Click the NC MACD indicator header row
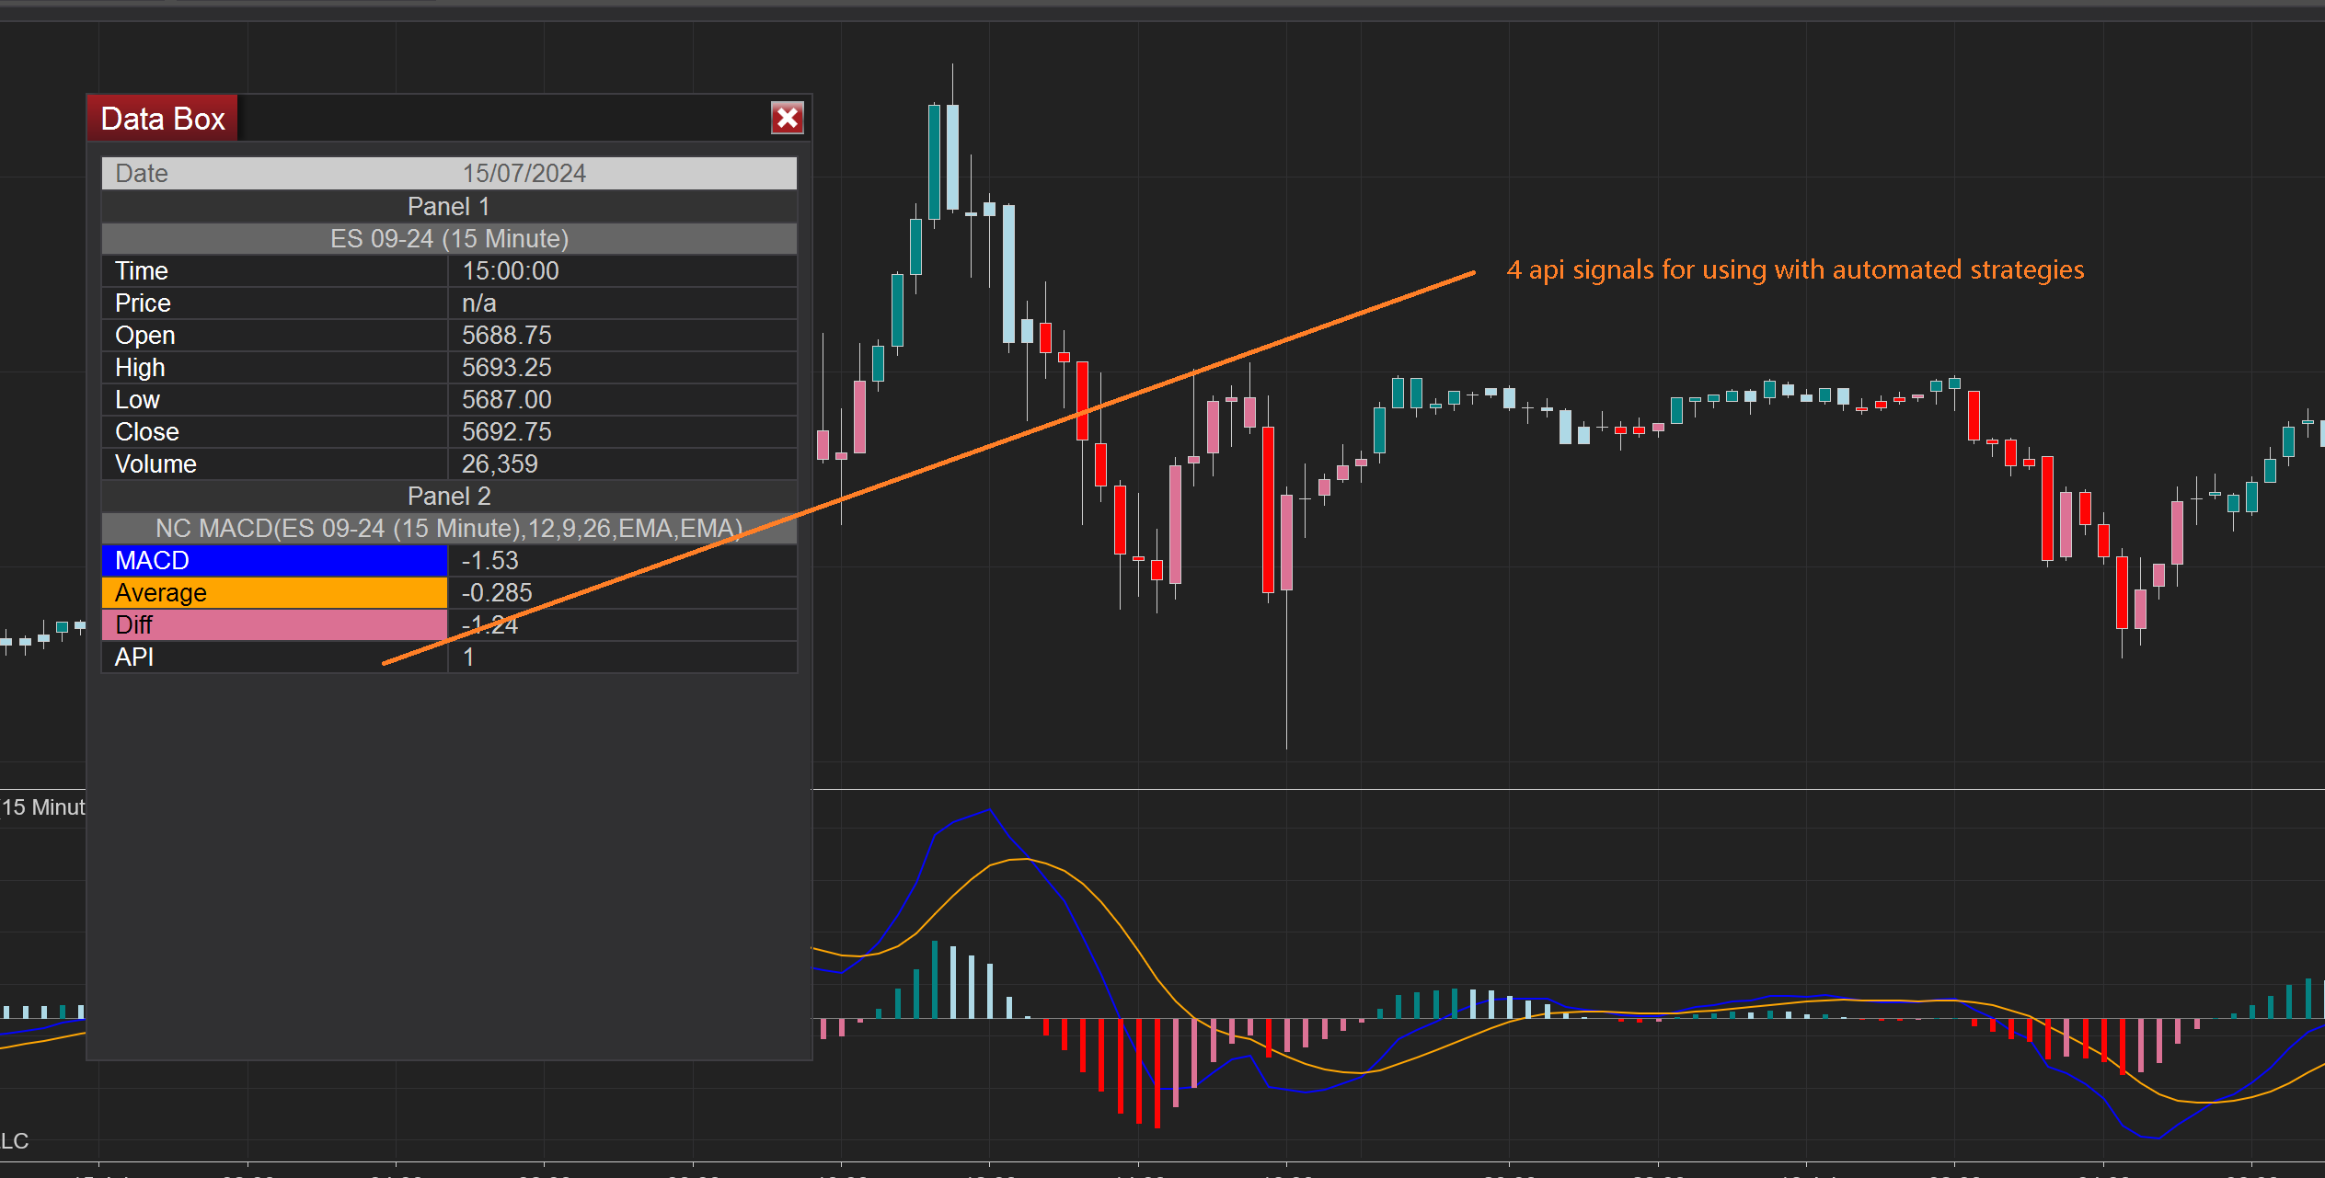The image size is (2325, 1178). [449, 528]
